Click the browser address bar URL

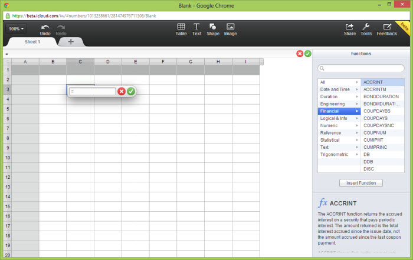(84, 16)
